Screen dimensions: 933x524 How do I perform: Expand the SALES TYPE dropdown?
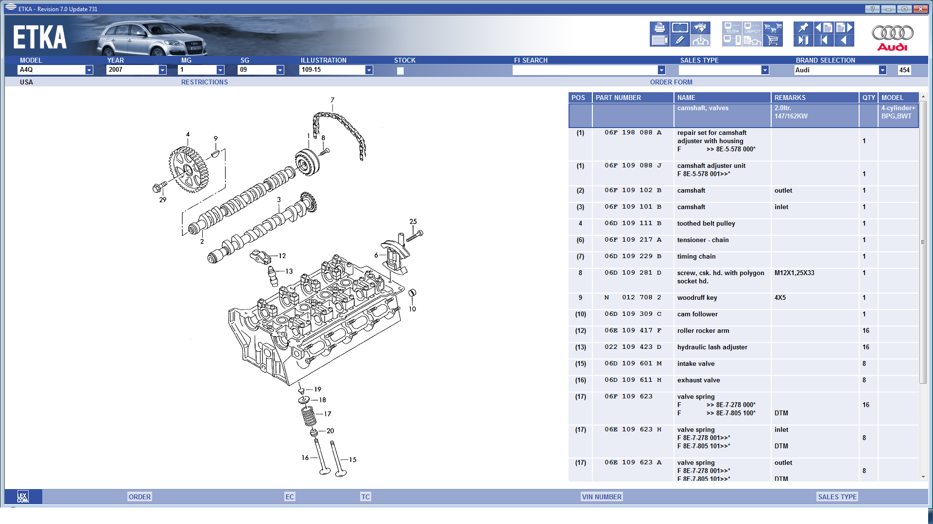[x=765, y=70]
